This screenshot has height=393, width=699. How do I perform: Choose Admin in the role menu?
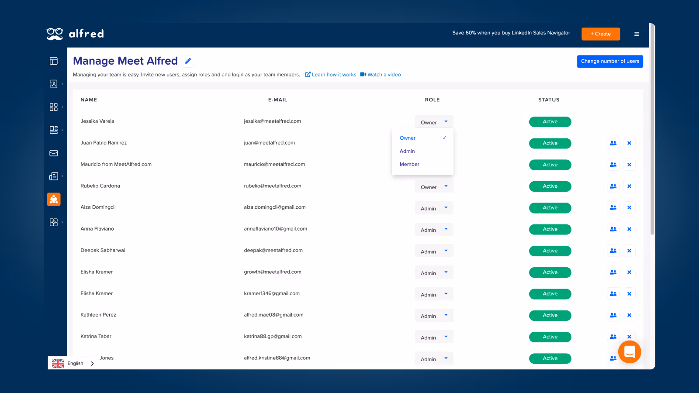pyautogui.click(x=422, y=151)
